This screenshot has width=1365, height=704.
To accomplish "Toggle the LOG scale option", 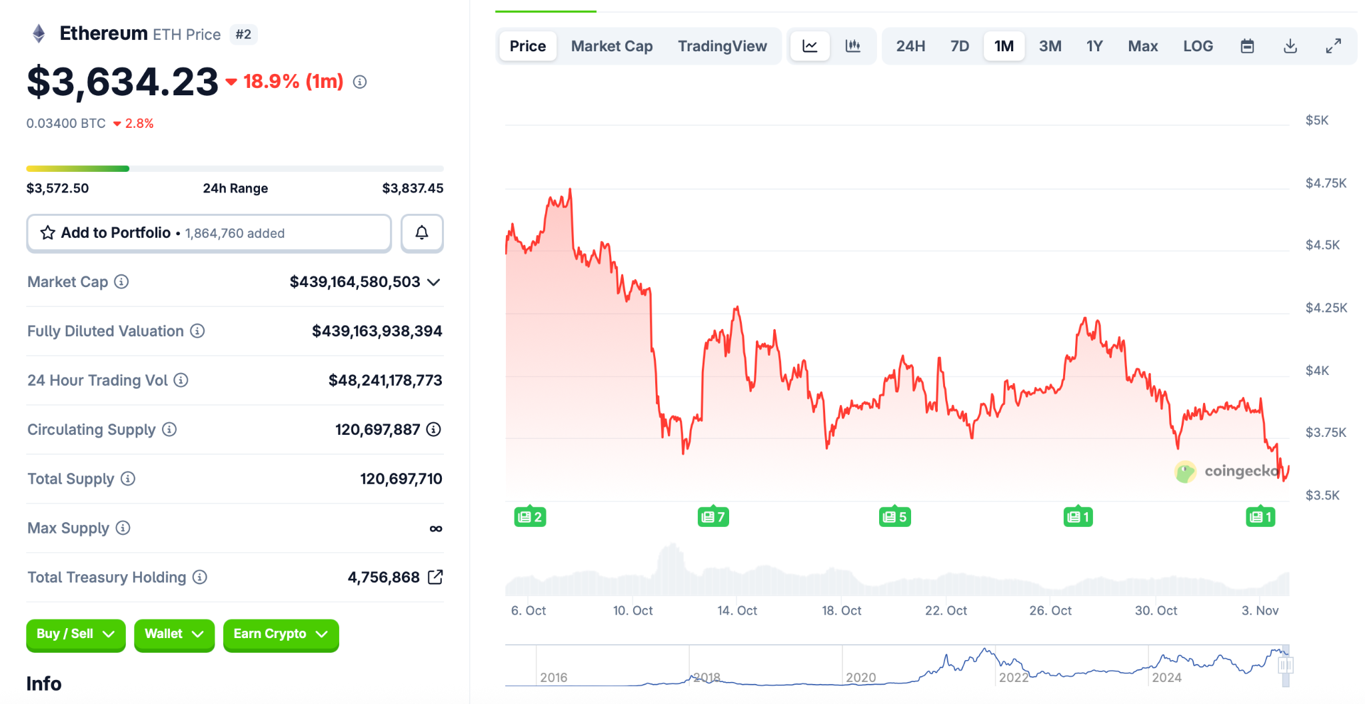I will (1198, 46).
